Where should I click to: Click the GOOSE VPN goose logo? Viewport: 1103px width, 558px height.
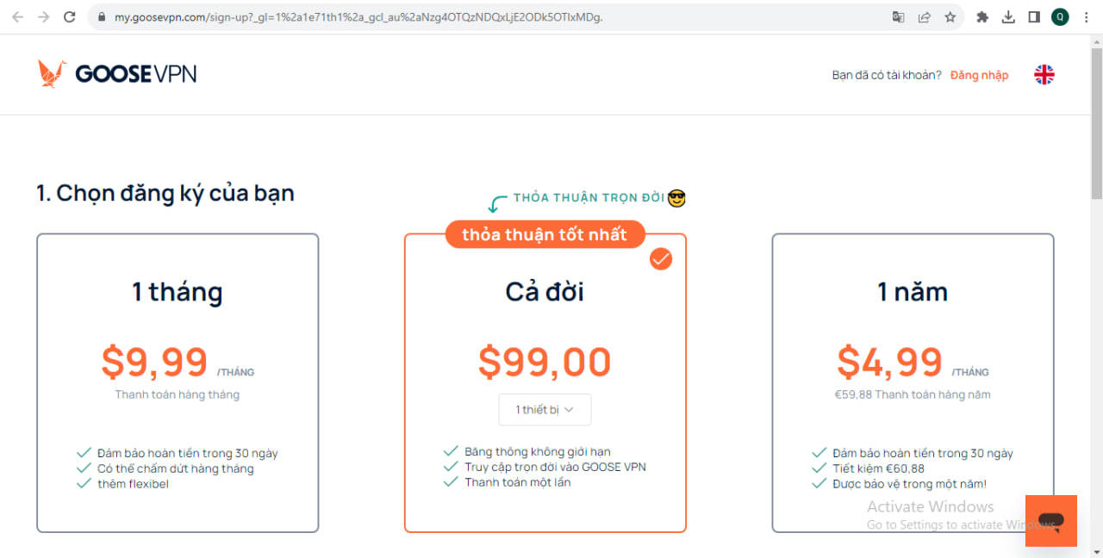52,73
